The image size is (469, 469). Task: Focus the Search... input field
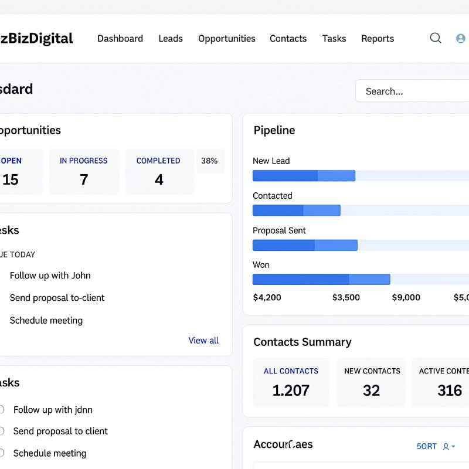[x=413, y=91]
